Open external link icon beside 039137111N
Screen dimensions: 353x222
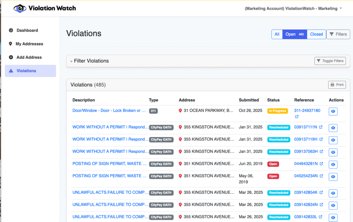(321, 127)
